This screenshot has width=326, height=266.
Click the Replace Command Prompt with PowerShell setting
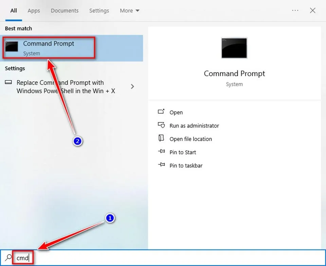click(x=61, y=87)
